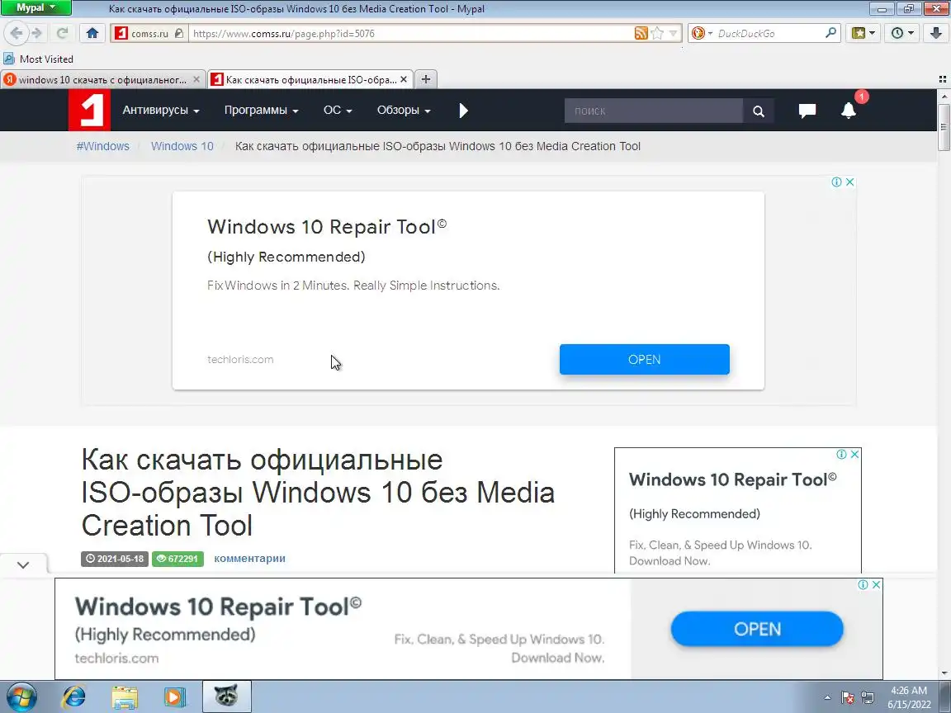The height and width of the screenshot is (713, 951).
Task: Click OPEN in the top ad card
Action: 644,360
